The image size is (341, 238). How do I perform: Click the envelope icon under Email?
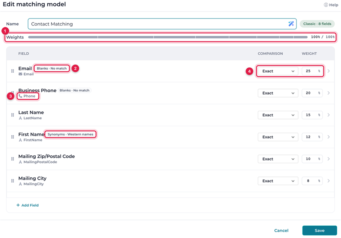point(20,74)
